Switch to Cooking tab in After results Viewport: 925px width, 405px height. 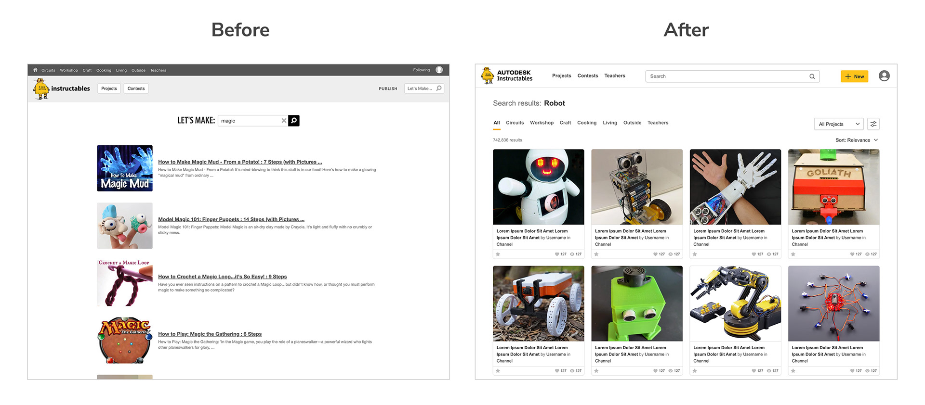[x=587, y=123]
